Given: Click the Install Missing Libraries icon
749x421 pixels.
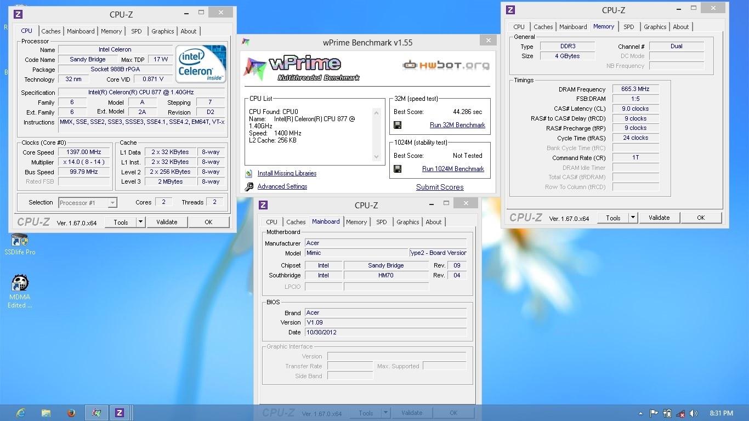Looking at the screenshot, I should pyautogui.click(x=249, y=173).
